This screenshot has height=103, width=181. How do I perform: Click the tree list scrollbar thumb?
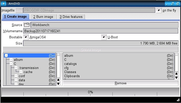tap(58, 54)
